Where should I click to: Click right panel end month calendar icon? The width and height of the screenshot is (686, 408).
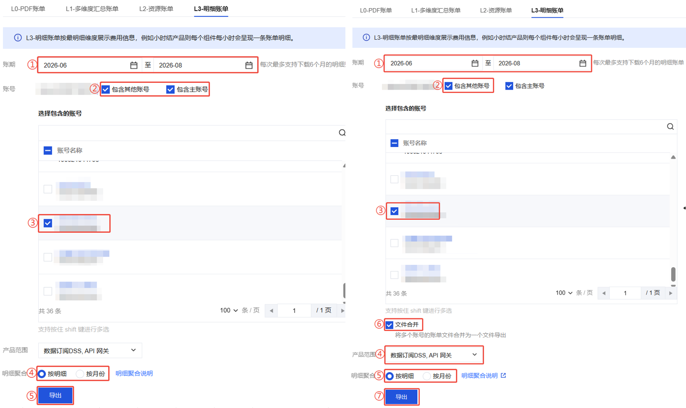click(x=583, y=63)
